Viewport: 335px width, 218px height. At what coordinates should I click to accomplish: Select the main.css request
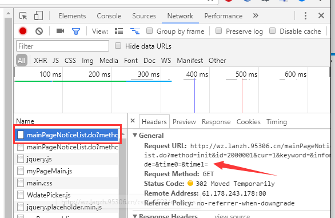coord(67,183)
